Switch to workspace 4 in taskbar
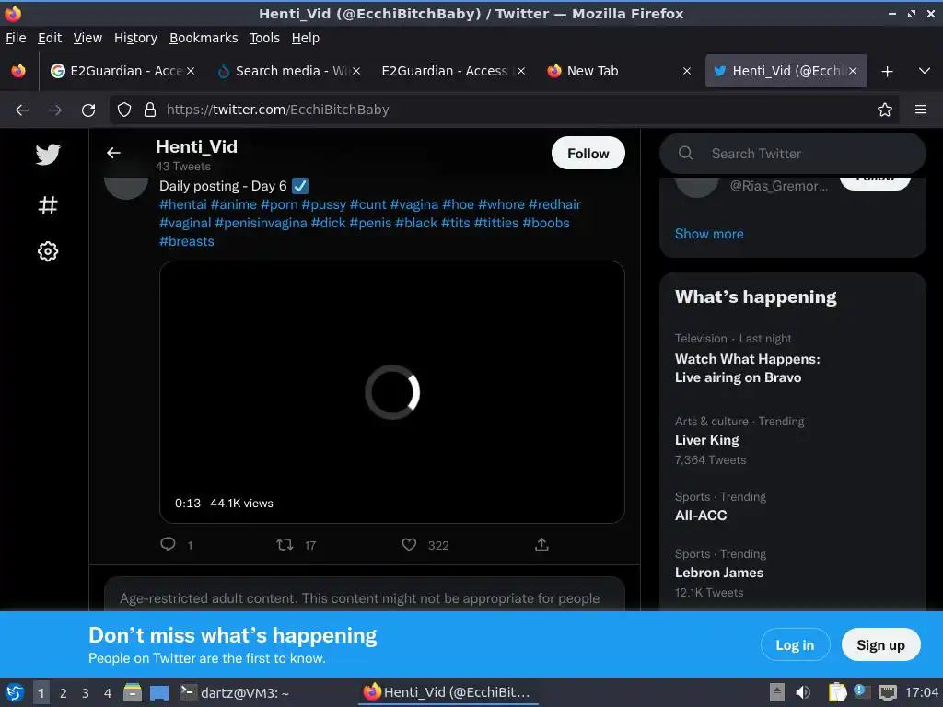The image size is (943, 707). point(108,693)
